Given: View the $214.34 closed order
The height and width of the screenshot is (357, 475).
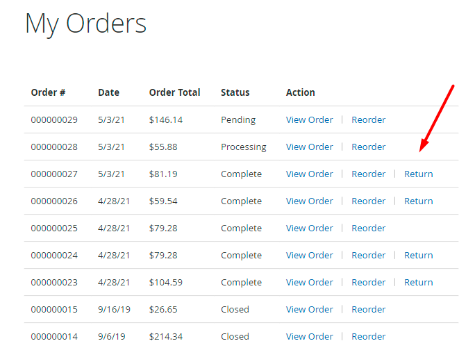Looking at the screenshot, I should pos(309,336).
